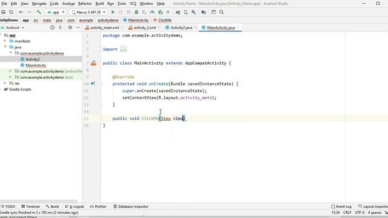Open the Refactor menu

(85, 4)
